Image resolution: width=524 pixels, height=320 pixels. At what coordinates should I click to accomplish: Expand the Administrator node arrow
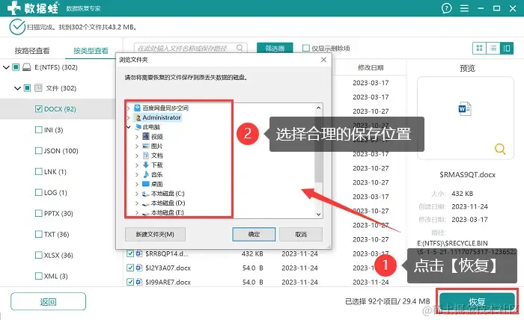coord(129,117)
